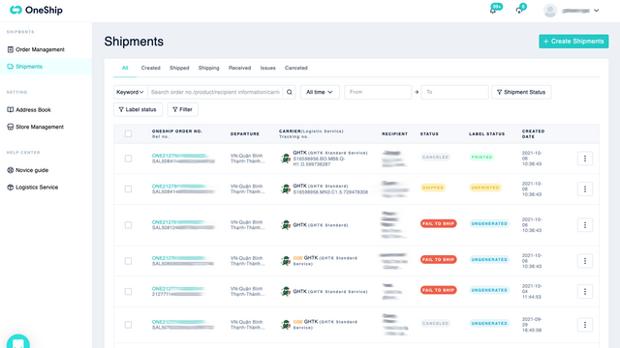Screen dimensions: 620x348
Task: Select the checkbox of the first shipment row
Action: click(x=128, y=159)
